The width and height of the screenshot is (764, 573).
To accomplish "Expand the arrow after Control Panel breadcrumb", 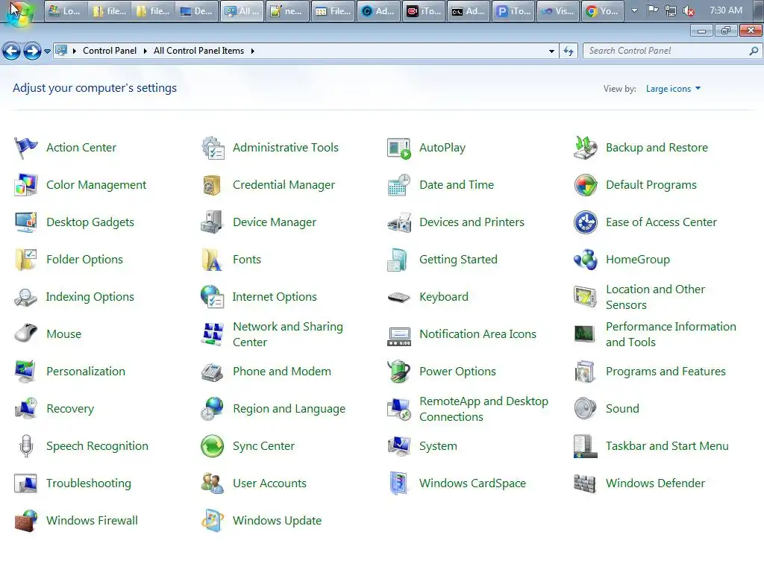I will tap(145, 51).
